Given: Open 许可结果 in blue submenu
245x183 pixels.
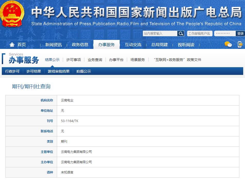Looking at the screenshot, I should pos(34,71).
